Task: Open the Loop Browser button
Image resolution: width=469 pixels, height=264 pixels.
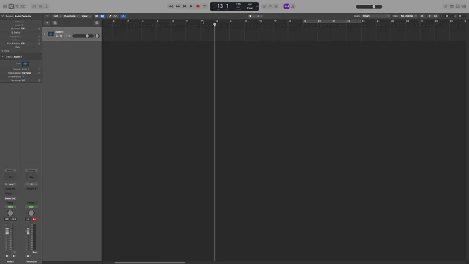Action: point(458,6)
